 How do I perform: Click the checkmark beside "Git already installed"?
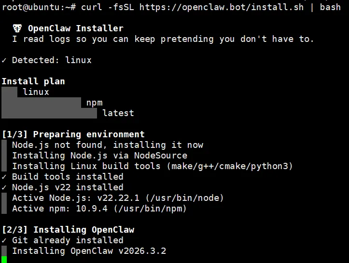[4, 240]
